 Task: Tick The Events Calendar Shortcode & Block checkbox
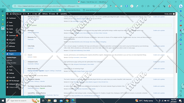click(25, 86)
